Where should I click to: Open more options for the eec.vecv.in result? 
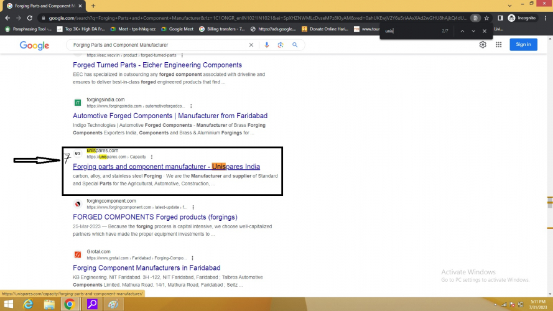tap(182, 55)
